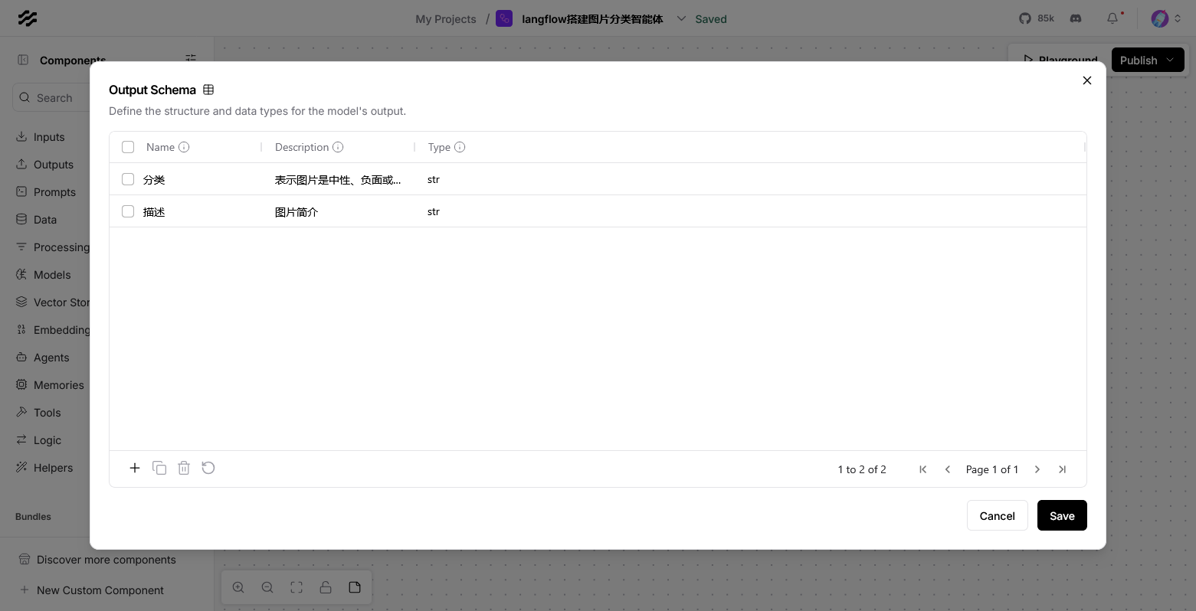Zoom out on the canvas

coord(267,587)
